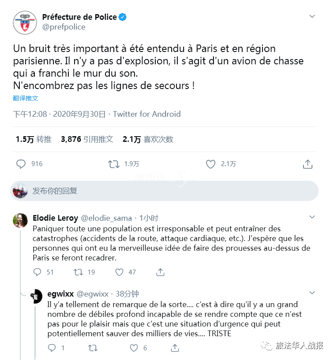Open the main tweet's options chevron
Viewport: 334px width, 360px height.
pos(312,16)
